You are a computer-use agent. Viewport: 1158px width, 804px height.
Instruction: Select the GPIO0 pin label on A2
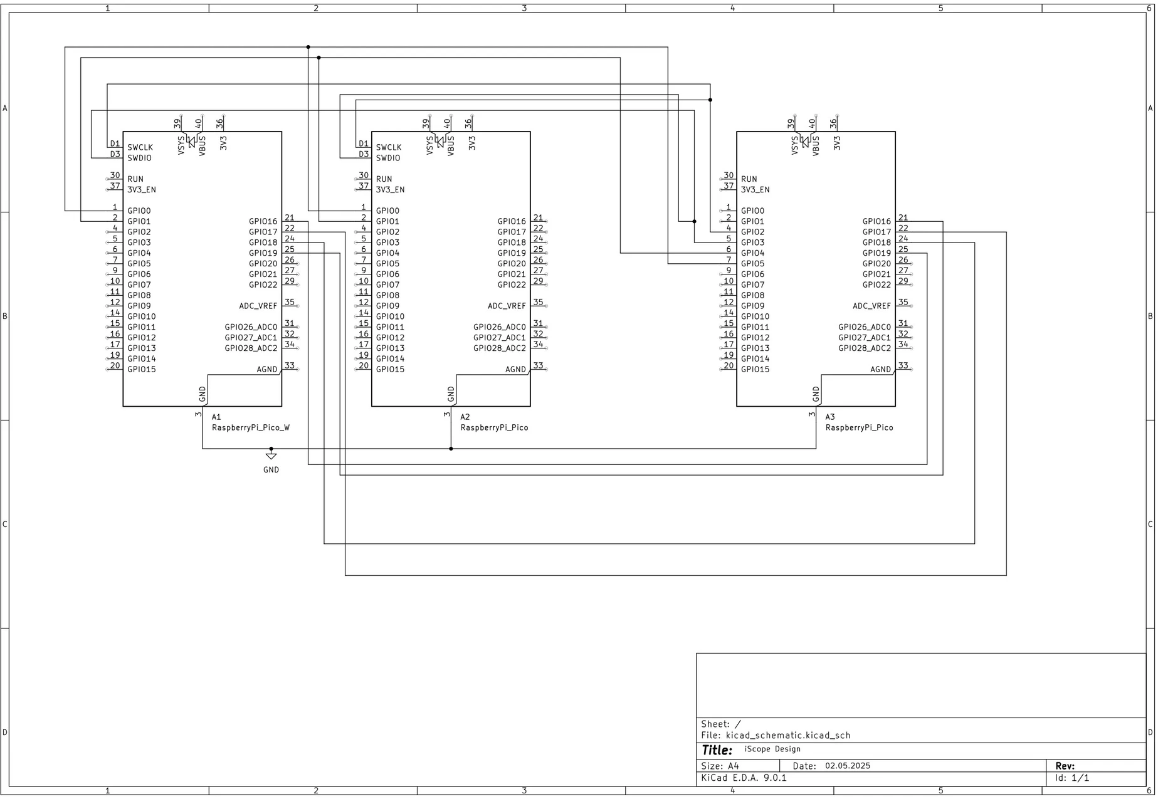(x=387, y=211)
